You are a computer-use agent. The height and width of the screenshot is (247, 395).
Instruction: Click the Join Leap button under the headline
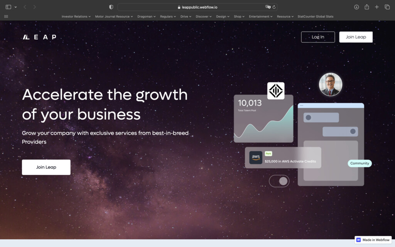(46, 167)
